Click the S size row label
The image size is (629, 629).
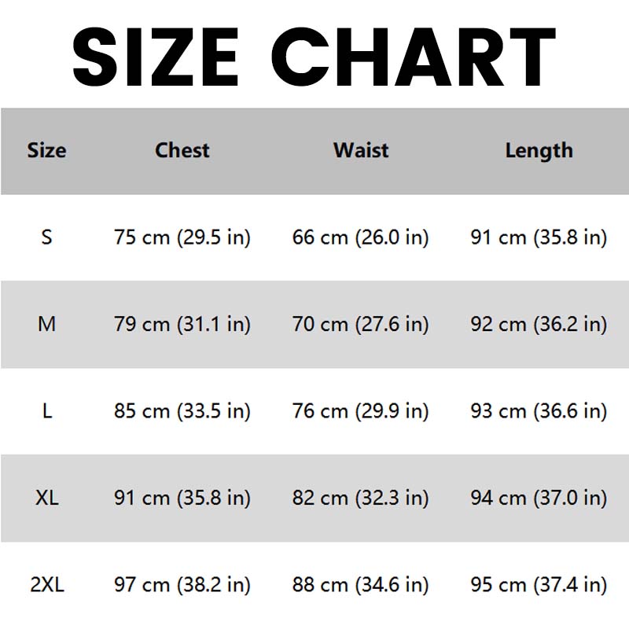pyautogui.click(x=46, y=237)
